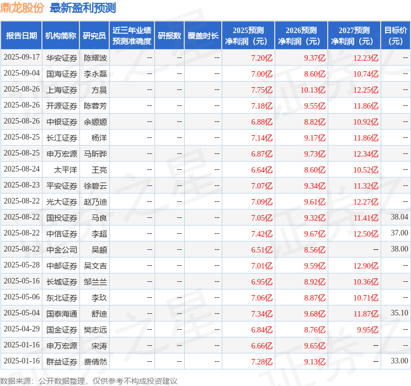The height and width of the screenshot is (386, 411).
Task: Click the date cell 2025-05-06
Action: 22,297
